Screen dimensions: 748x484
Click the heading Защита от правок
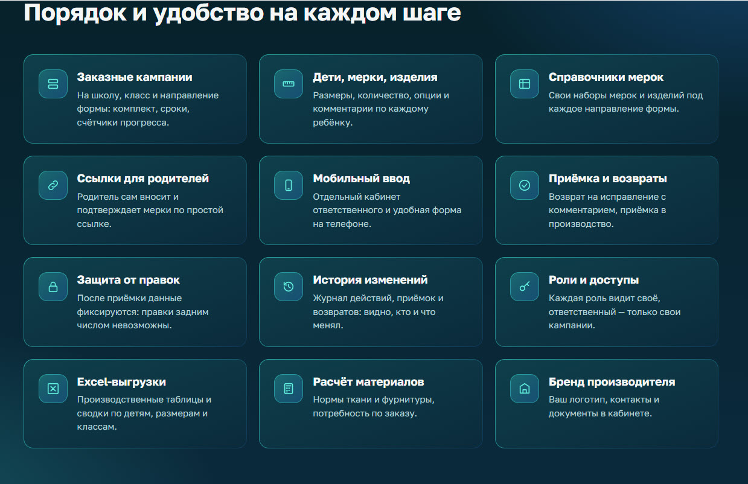[x=129, y=280]
